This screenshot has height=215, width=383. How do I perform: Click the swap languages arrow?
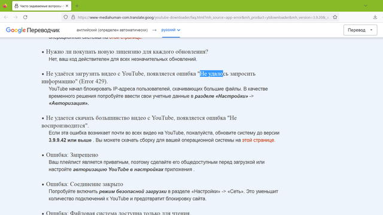tap(154, 30)
